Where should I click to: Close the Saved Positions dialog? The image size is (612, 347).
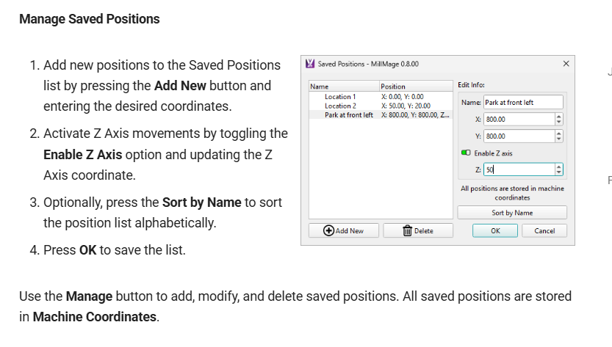tap(565, 64)
